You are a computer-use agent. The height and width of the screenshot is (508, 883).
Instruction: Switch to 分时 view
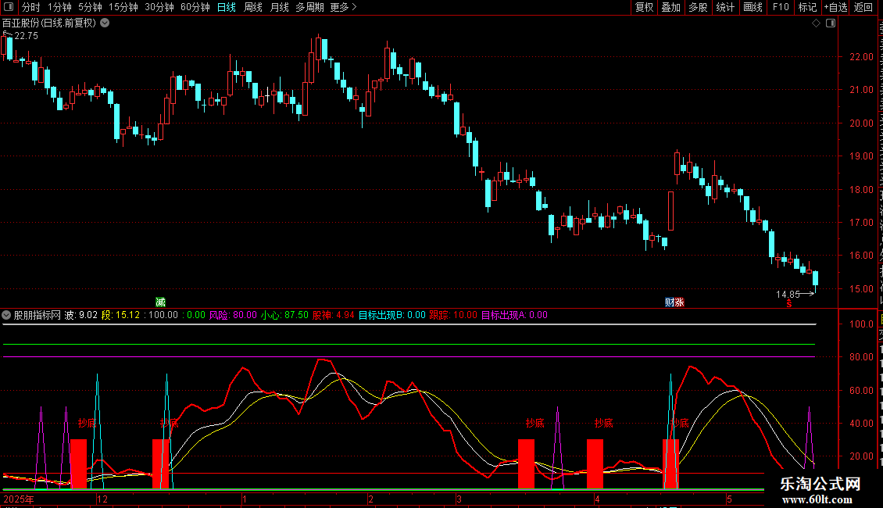point(30,7)
